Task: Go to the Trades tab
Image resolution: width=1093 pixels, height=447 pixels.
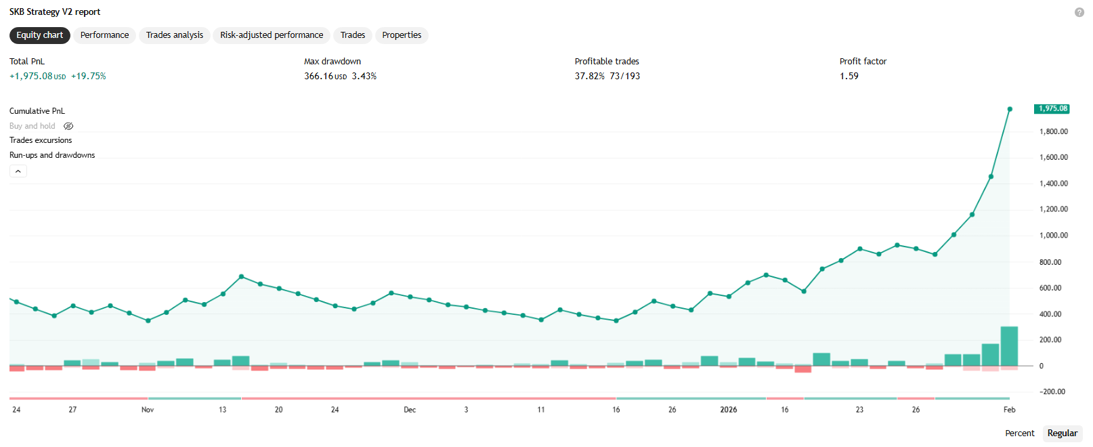Action: tap(353, 35)
